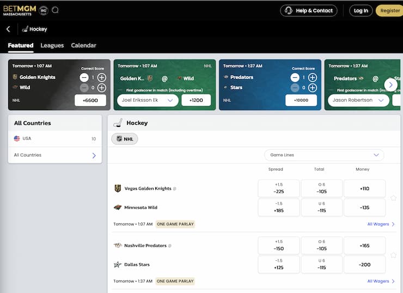Open the Jason Robertson goalscorer dropdown
403x293 pixels.
358,100
